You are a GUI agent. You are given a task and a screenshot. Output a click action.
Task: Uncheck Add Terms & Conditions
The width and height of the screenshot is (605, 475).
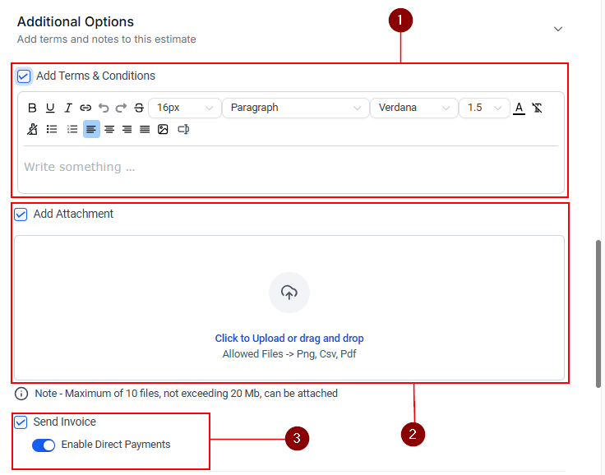pos(24,76)
